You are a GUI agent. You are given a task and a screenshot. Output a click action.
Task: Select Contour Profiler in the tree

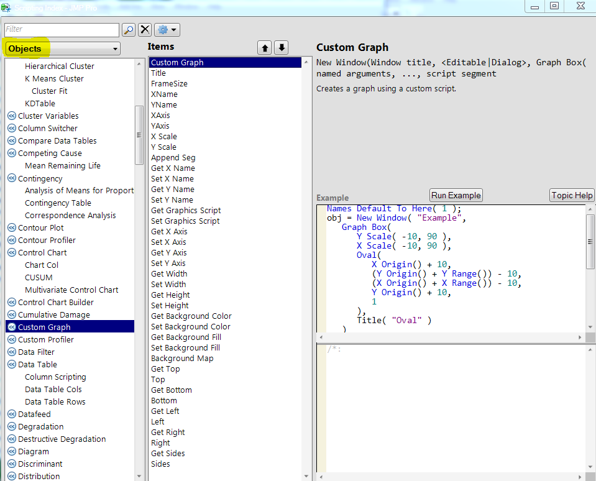(x=47, y=240)
